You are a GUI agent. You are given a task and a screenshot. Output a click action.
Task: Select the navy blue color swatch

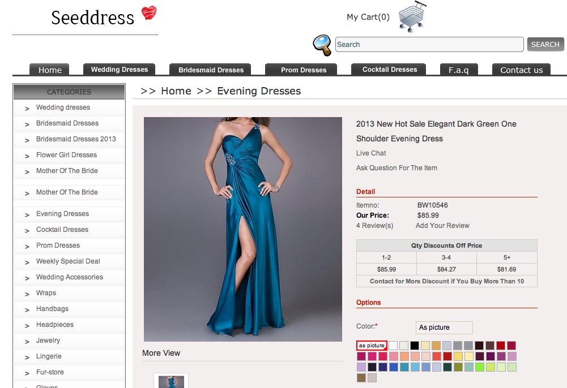click(x=383, y=367)
